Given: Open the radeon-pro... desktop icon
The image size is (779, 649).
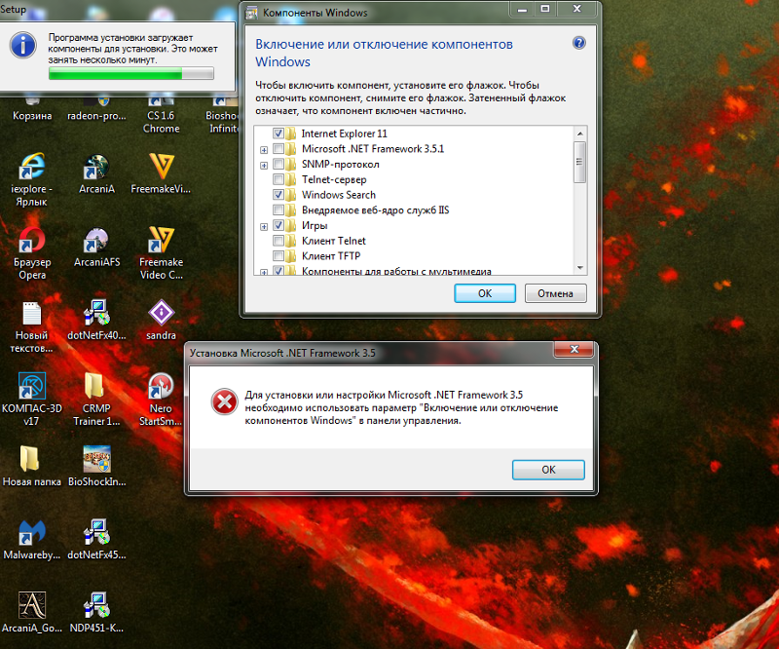Looking at the screenshot, I should (96, 110).
